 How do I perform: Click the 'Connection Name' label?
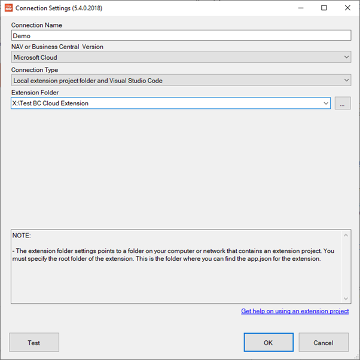pyautogui.click(x=36, y=25)
